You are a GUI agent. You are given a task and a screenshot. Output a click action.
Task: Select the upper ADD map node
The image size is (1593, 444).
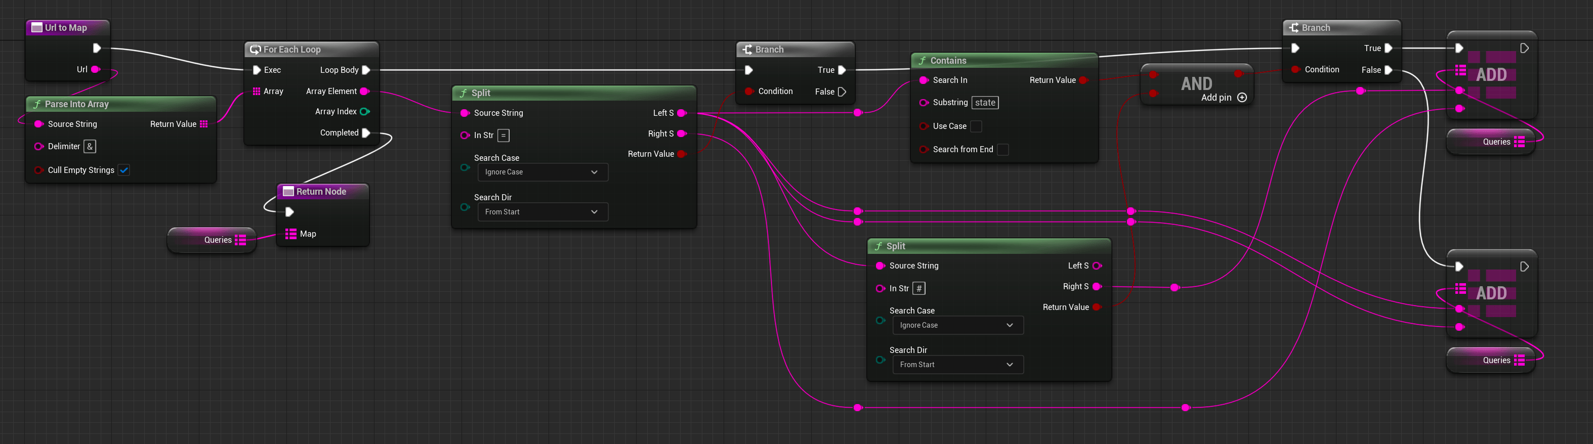click(1492, 75)
